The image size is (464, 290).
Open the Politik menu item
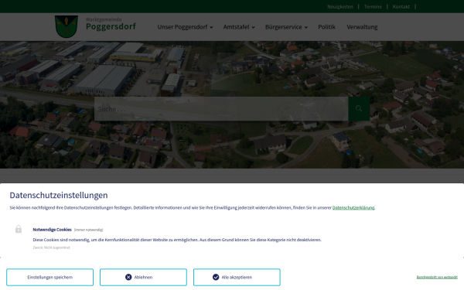click(x=326, y=27)
